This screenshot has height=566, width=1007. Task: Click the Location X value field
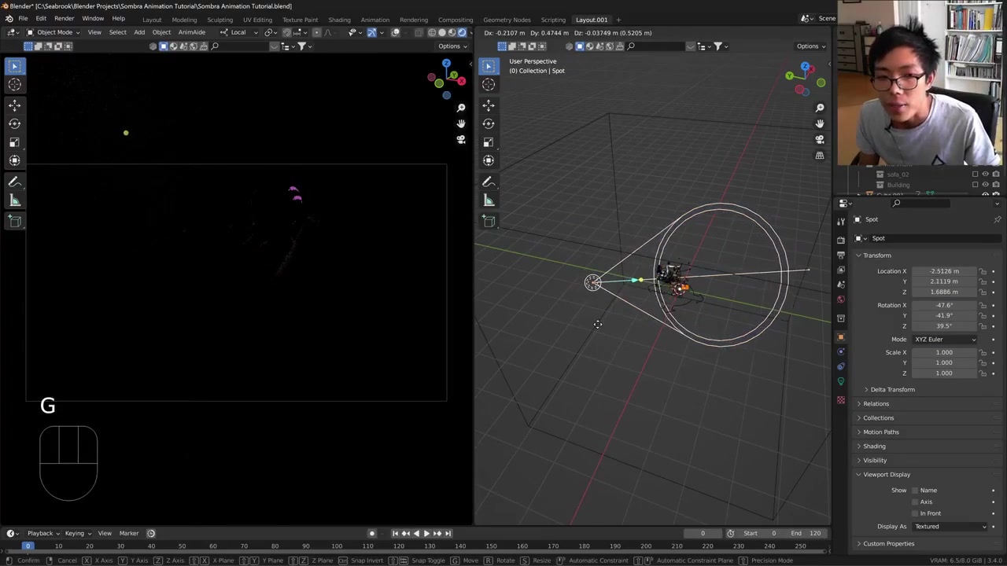[x=944, y=271]
